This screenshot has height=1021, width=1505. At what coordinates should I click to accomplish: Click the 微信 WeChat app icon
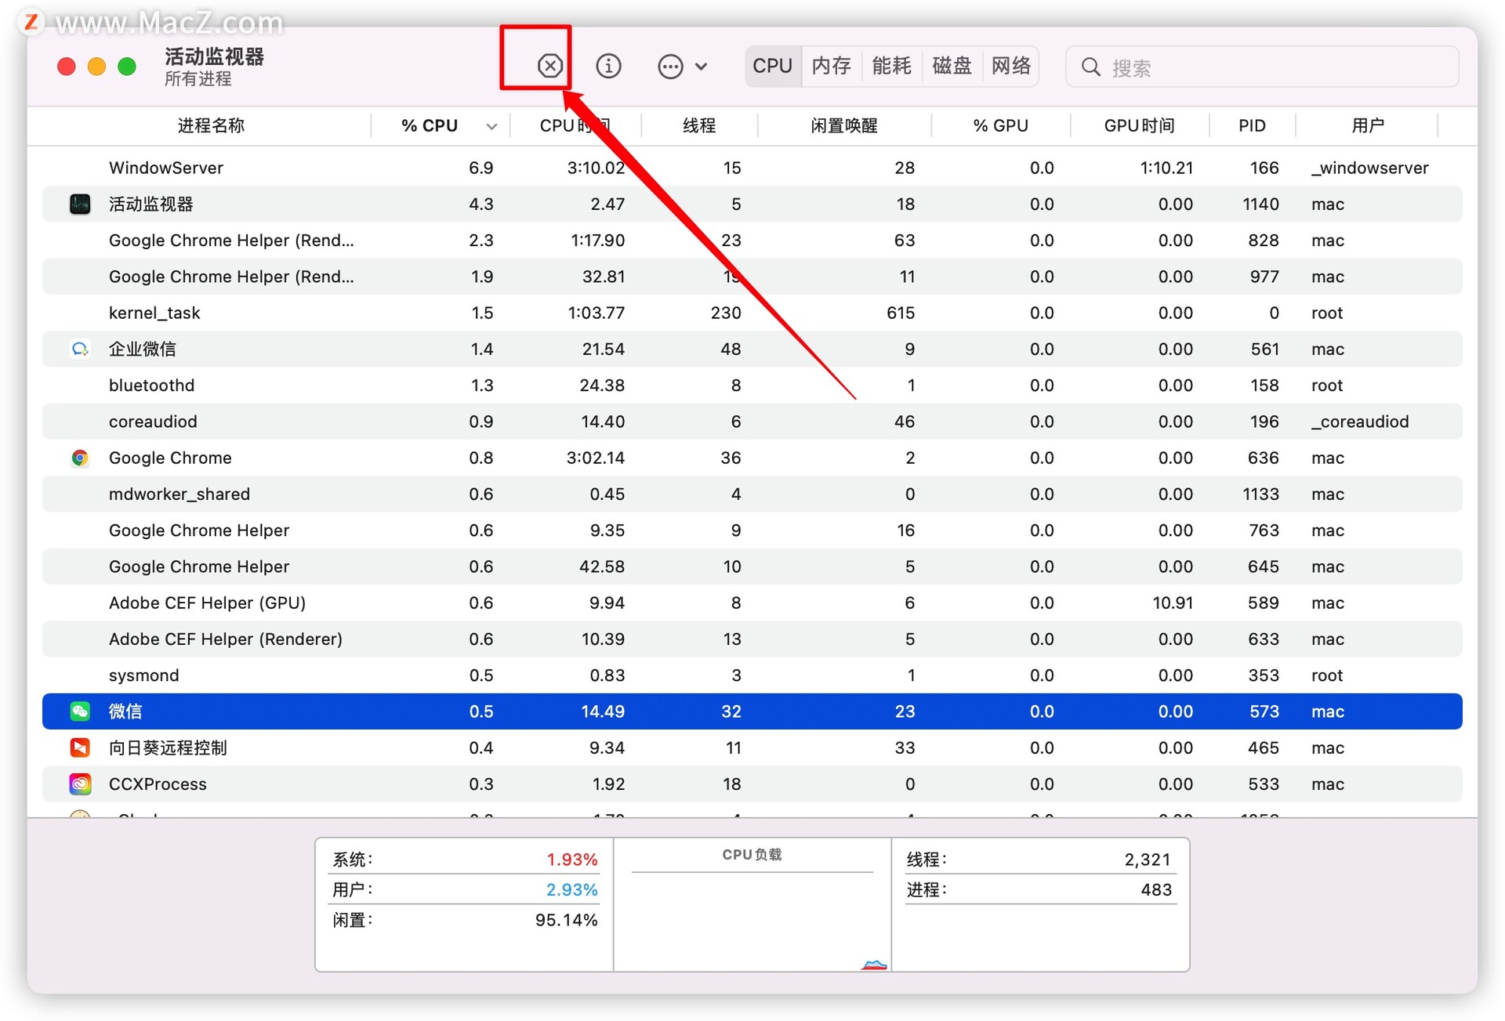point(80,711)
